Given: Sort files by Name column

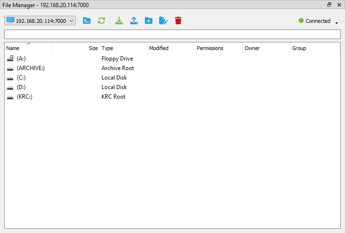Looking at the screenshot, I should (28, 48).
